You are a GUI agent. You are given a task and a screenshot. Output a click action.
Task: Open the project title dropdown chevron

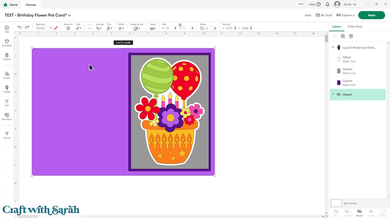point(69,15)
